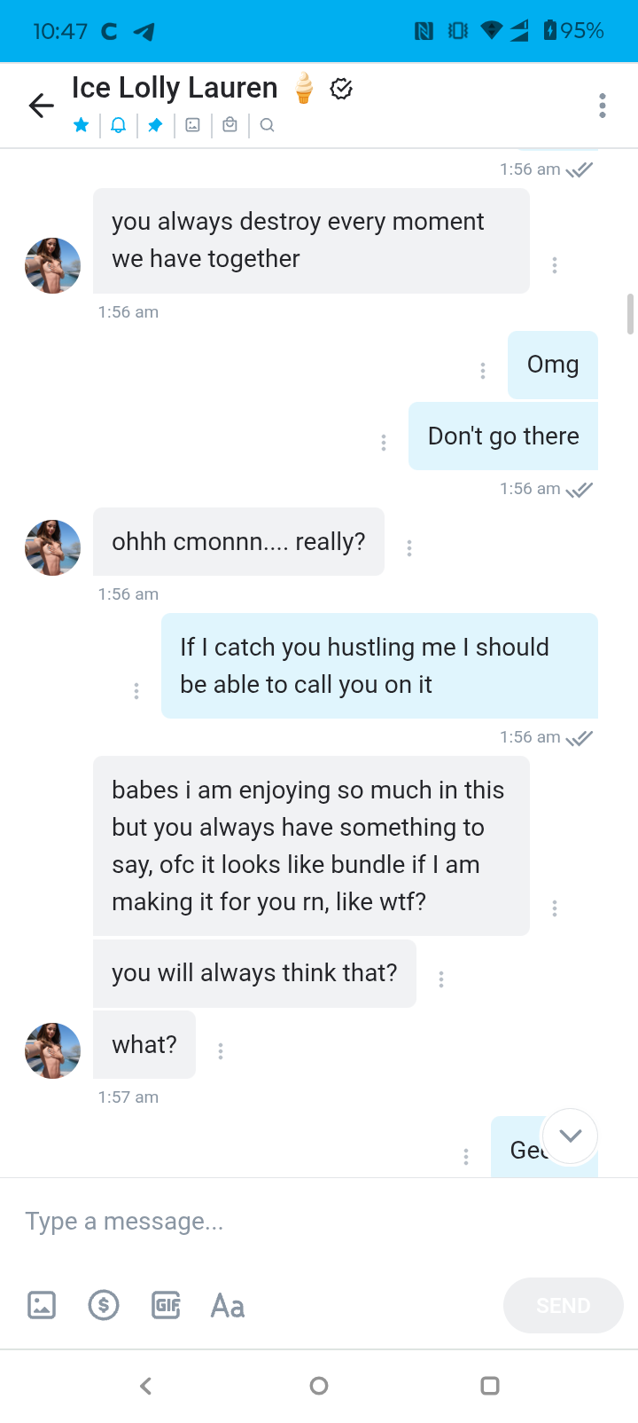The height and width of the screenshot is (1423, 638).
Task: Attach a photo using the image icon
Action: pos(42,1305)
